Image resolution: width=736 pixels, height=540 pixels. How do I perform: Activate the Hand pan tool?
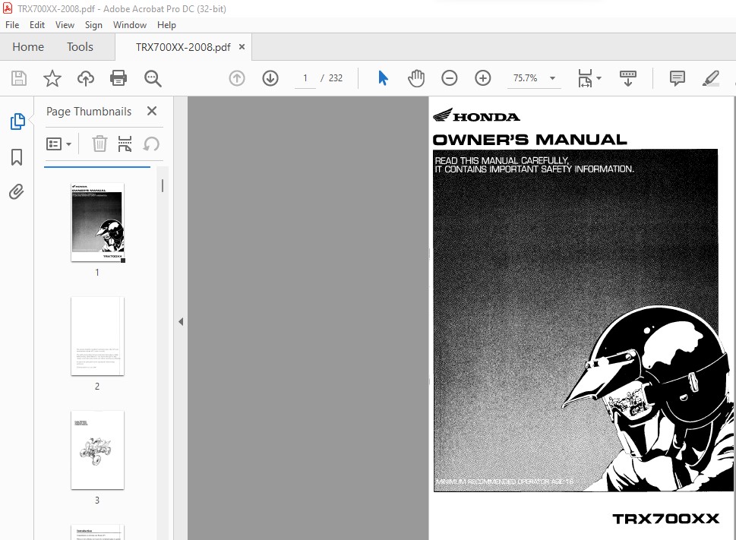click(416, 78)
